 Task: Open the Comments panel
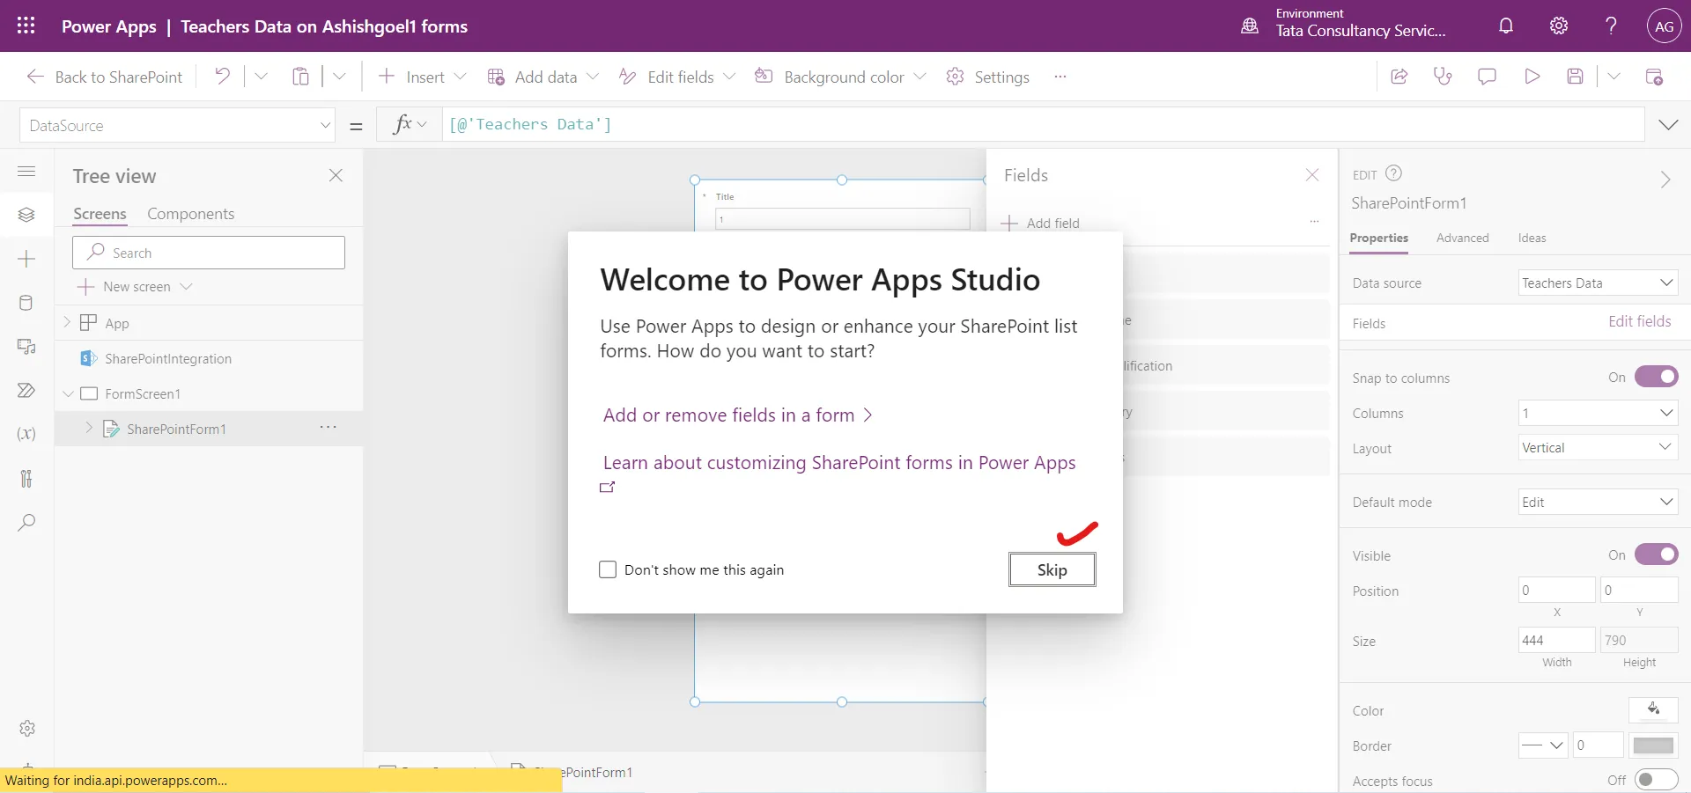(x=1488, y=77)
